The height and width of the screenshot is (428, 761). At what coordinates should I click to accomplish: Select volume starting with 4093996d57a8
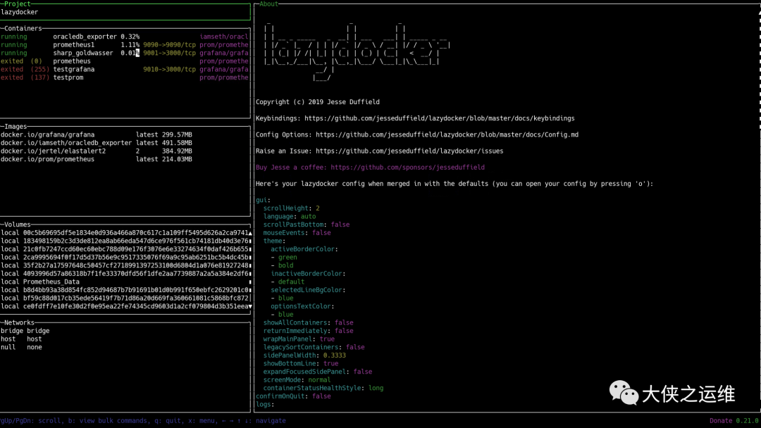[124, 273]
